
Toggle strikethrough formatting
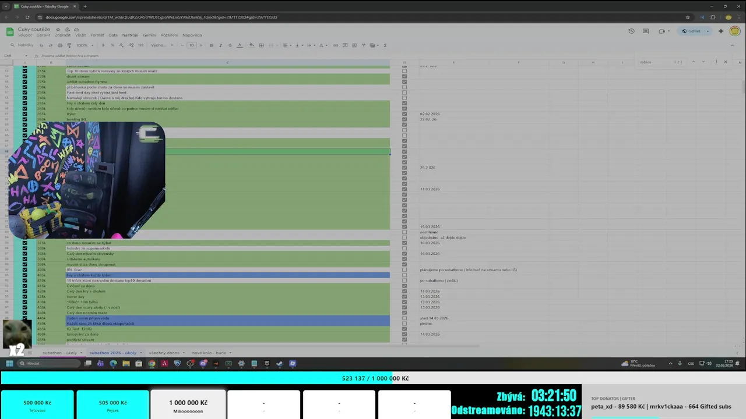click(x=230, y=45)
